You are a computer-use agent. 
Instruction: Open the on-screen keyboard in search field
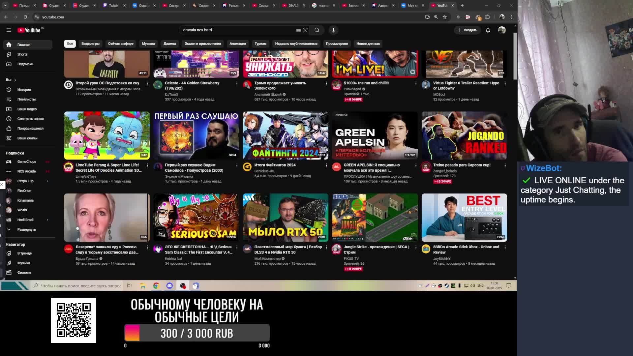pyautogui.click(x=298, y=30)
